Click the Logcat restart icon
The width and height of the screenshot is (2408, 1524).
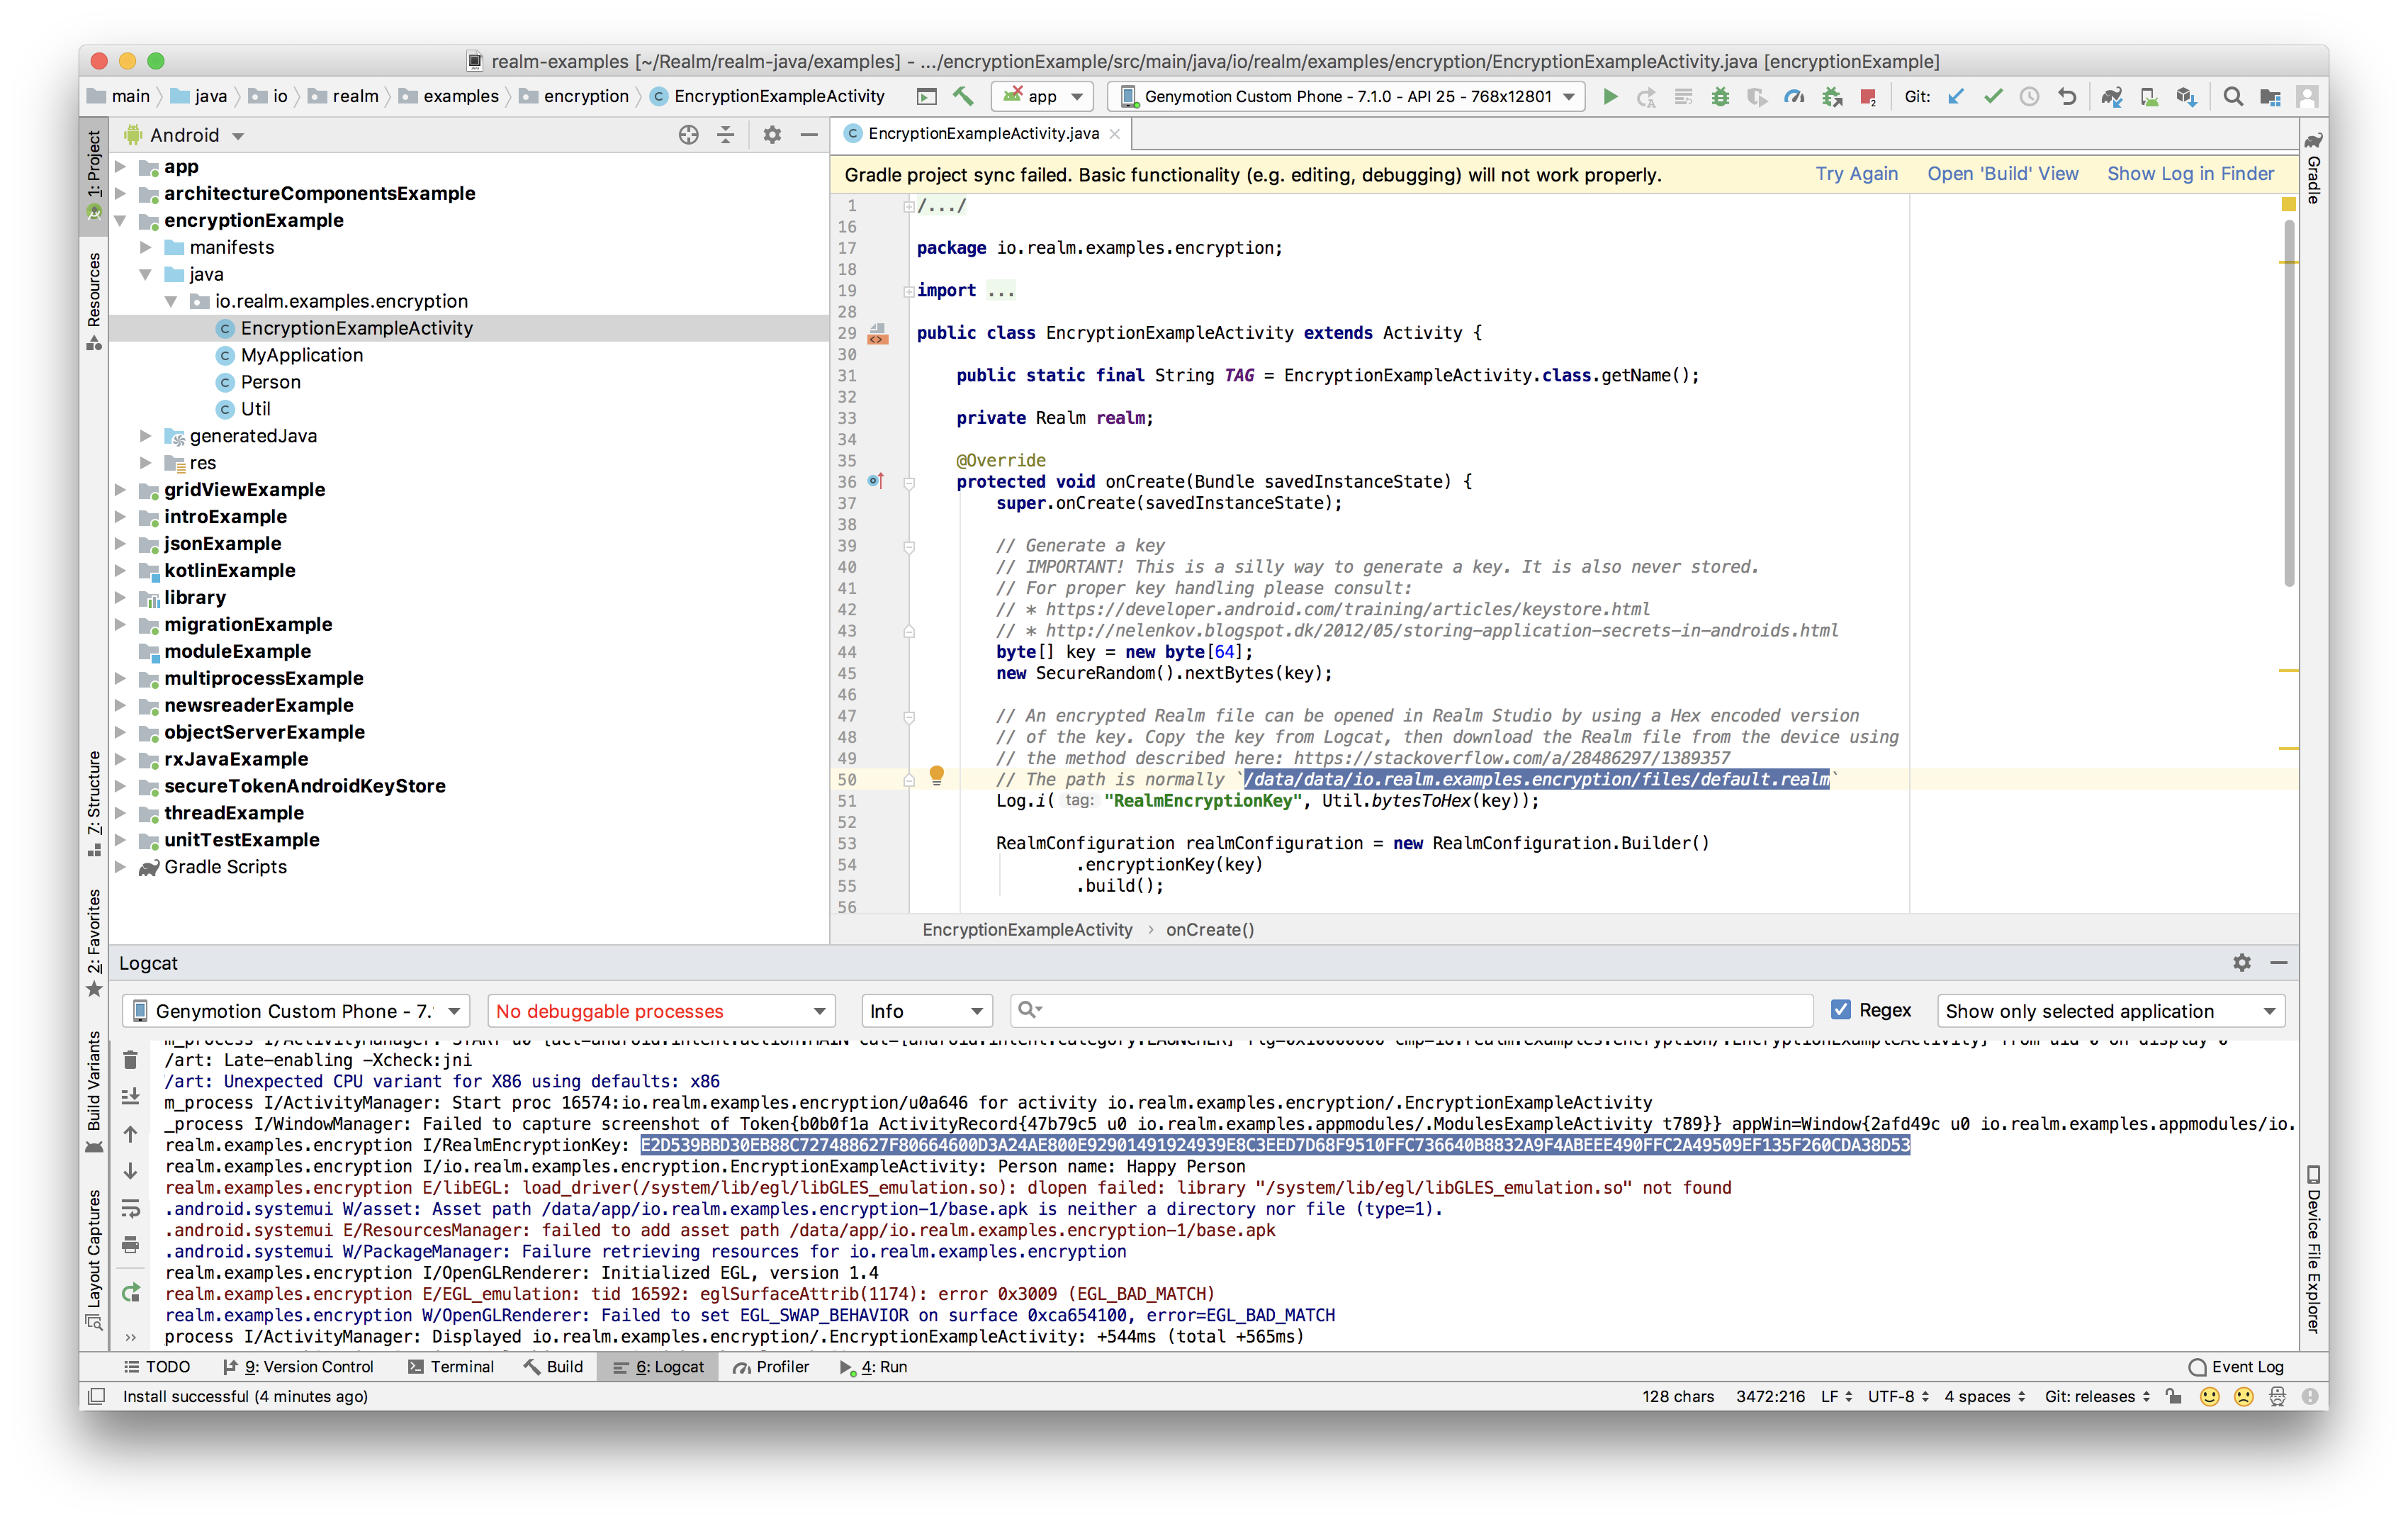(x=130, y=1293)
